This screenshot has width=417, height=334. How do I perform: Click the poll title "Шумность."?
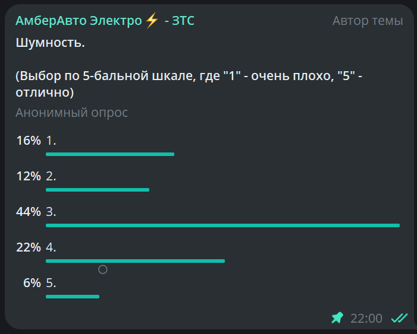click(50, 43)
